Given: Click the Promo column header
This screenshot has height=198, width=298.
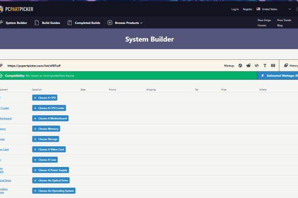Looking at the screenshot, I should (112, 90).
